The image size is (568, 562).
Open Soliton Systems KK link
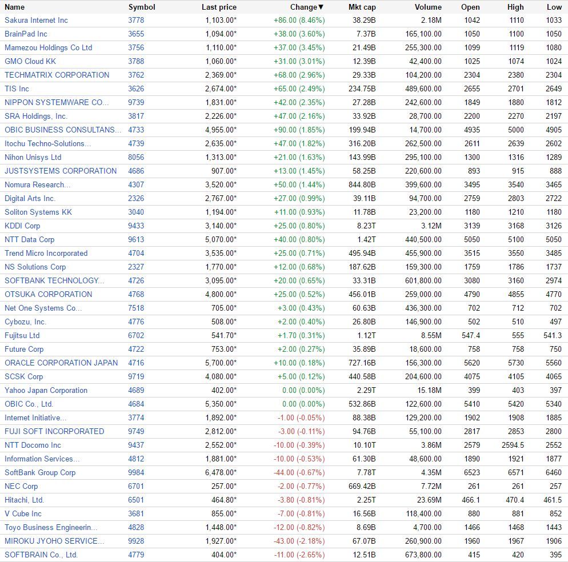pyautogui.click(x=38, y=212)
